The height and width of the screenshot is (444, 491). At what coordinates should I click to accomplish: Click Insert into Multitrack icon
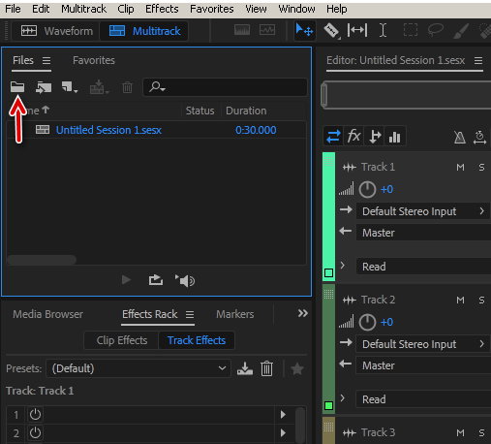[99, 87]
